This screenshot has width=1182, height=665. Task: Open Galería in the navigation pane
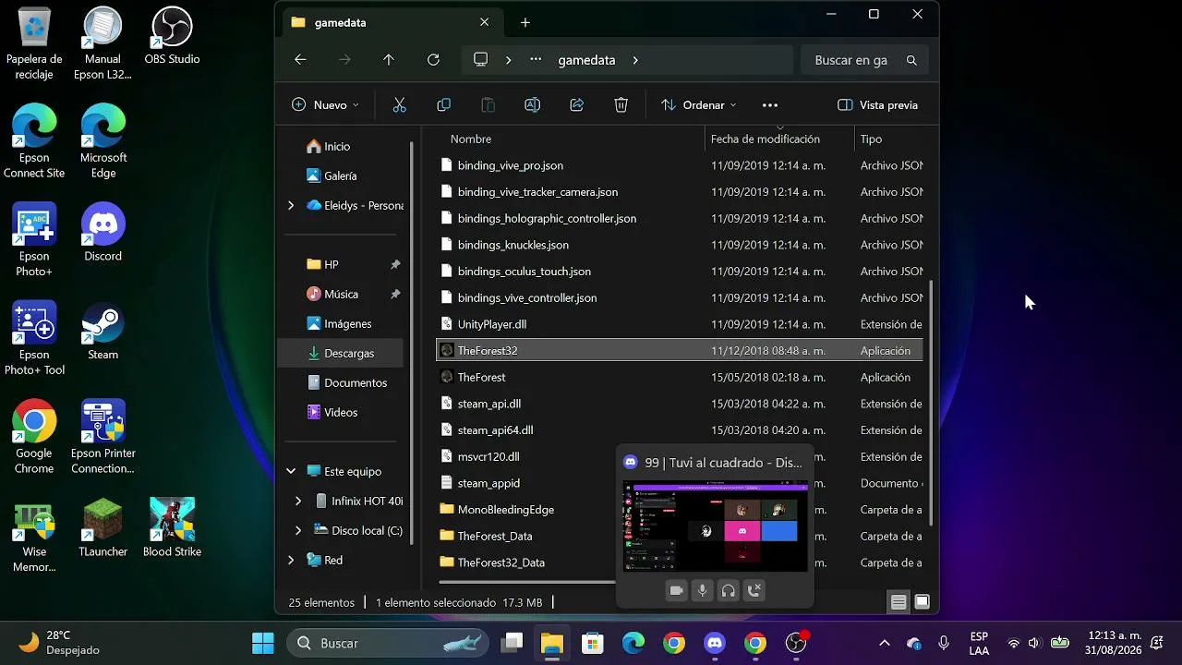tap(340, 175)
